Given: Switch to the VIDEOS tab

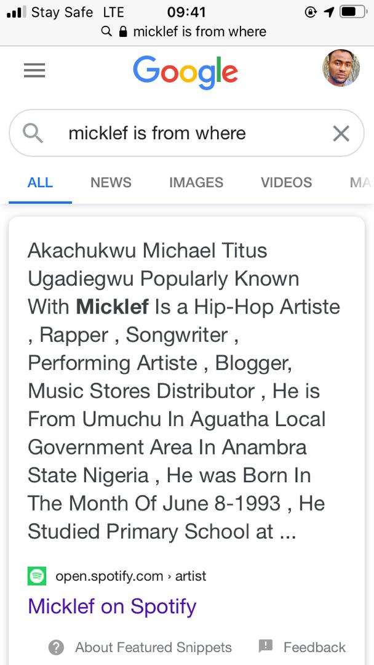Looking at the screenshot, I should (x=286, y=182).
